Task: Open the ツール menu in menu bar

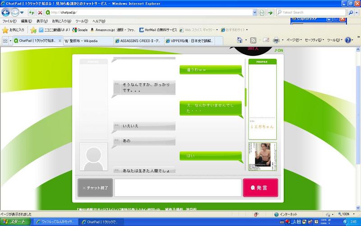Action: (82, 21)
